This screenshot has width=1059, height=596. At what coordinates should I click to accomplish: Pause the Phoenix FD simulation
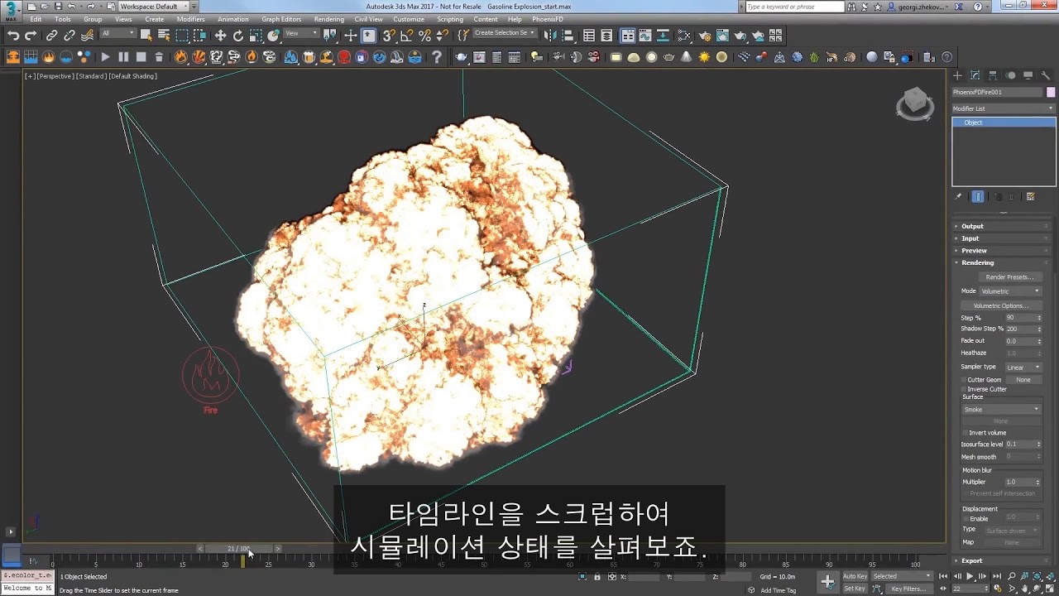point(123,57)
